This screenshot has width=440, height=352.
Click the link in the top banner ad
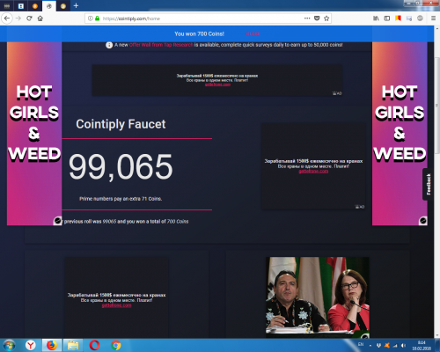(217, 84)
